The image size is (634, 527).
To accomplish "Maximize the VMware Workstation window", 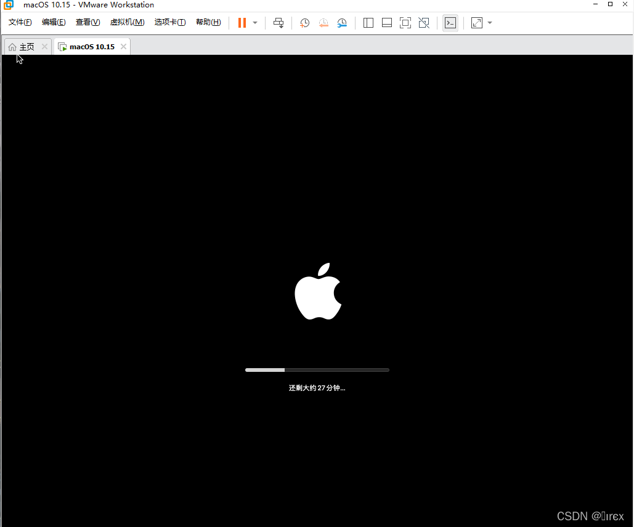I will click(610, 4).
